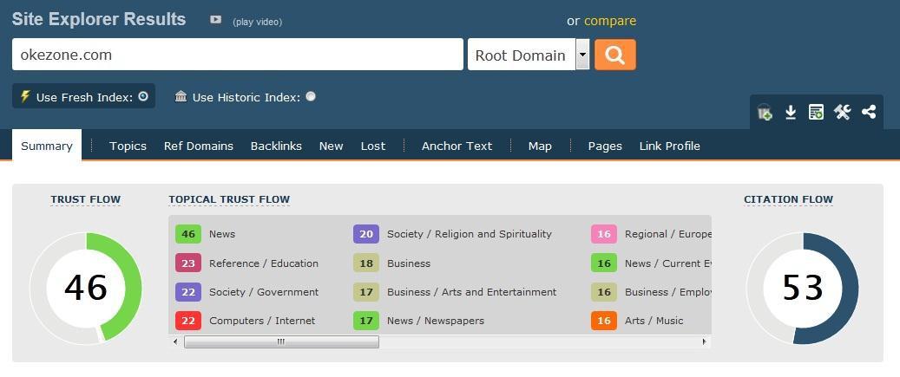This screenshot has width=900, height=377.
Task: Click the 23 Reference / Education badge
Action: tap(188, 263)
